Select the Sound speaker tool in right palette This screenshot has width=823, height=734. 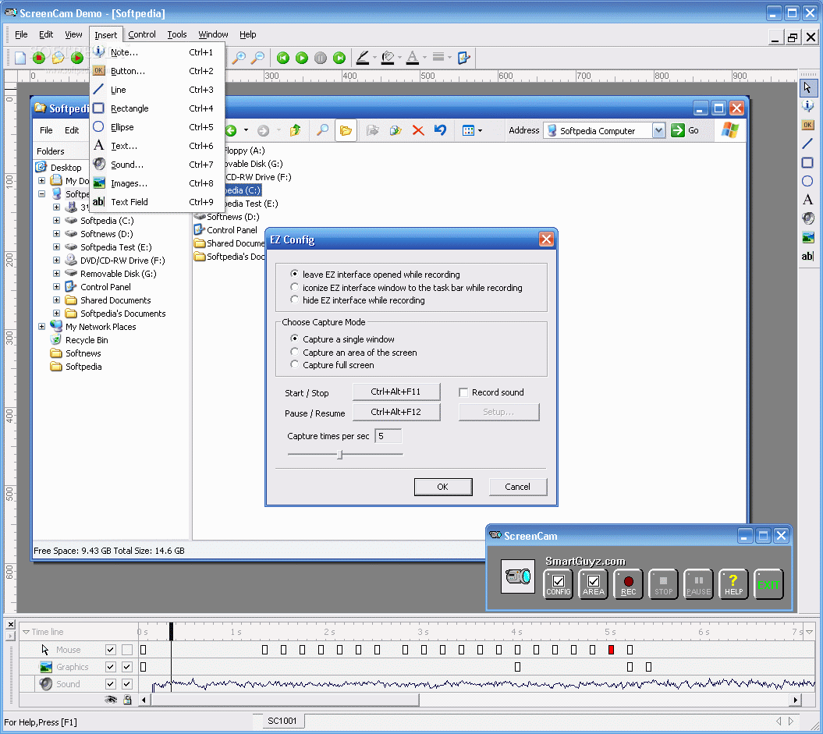[x=807, y=218]
